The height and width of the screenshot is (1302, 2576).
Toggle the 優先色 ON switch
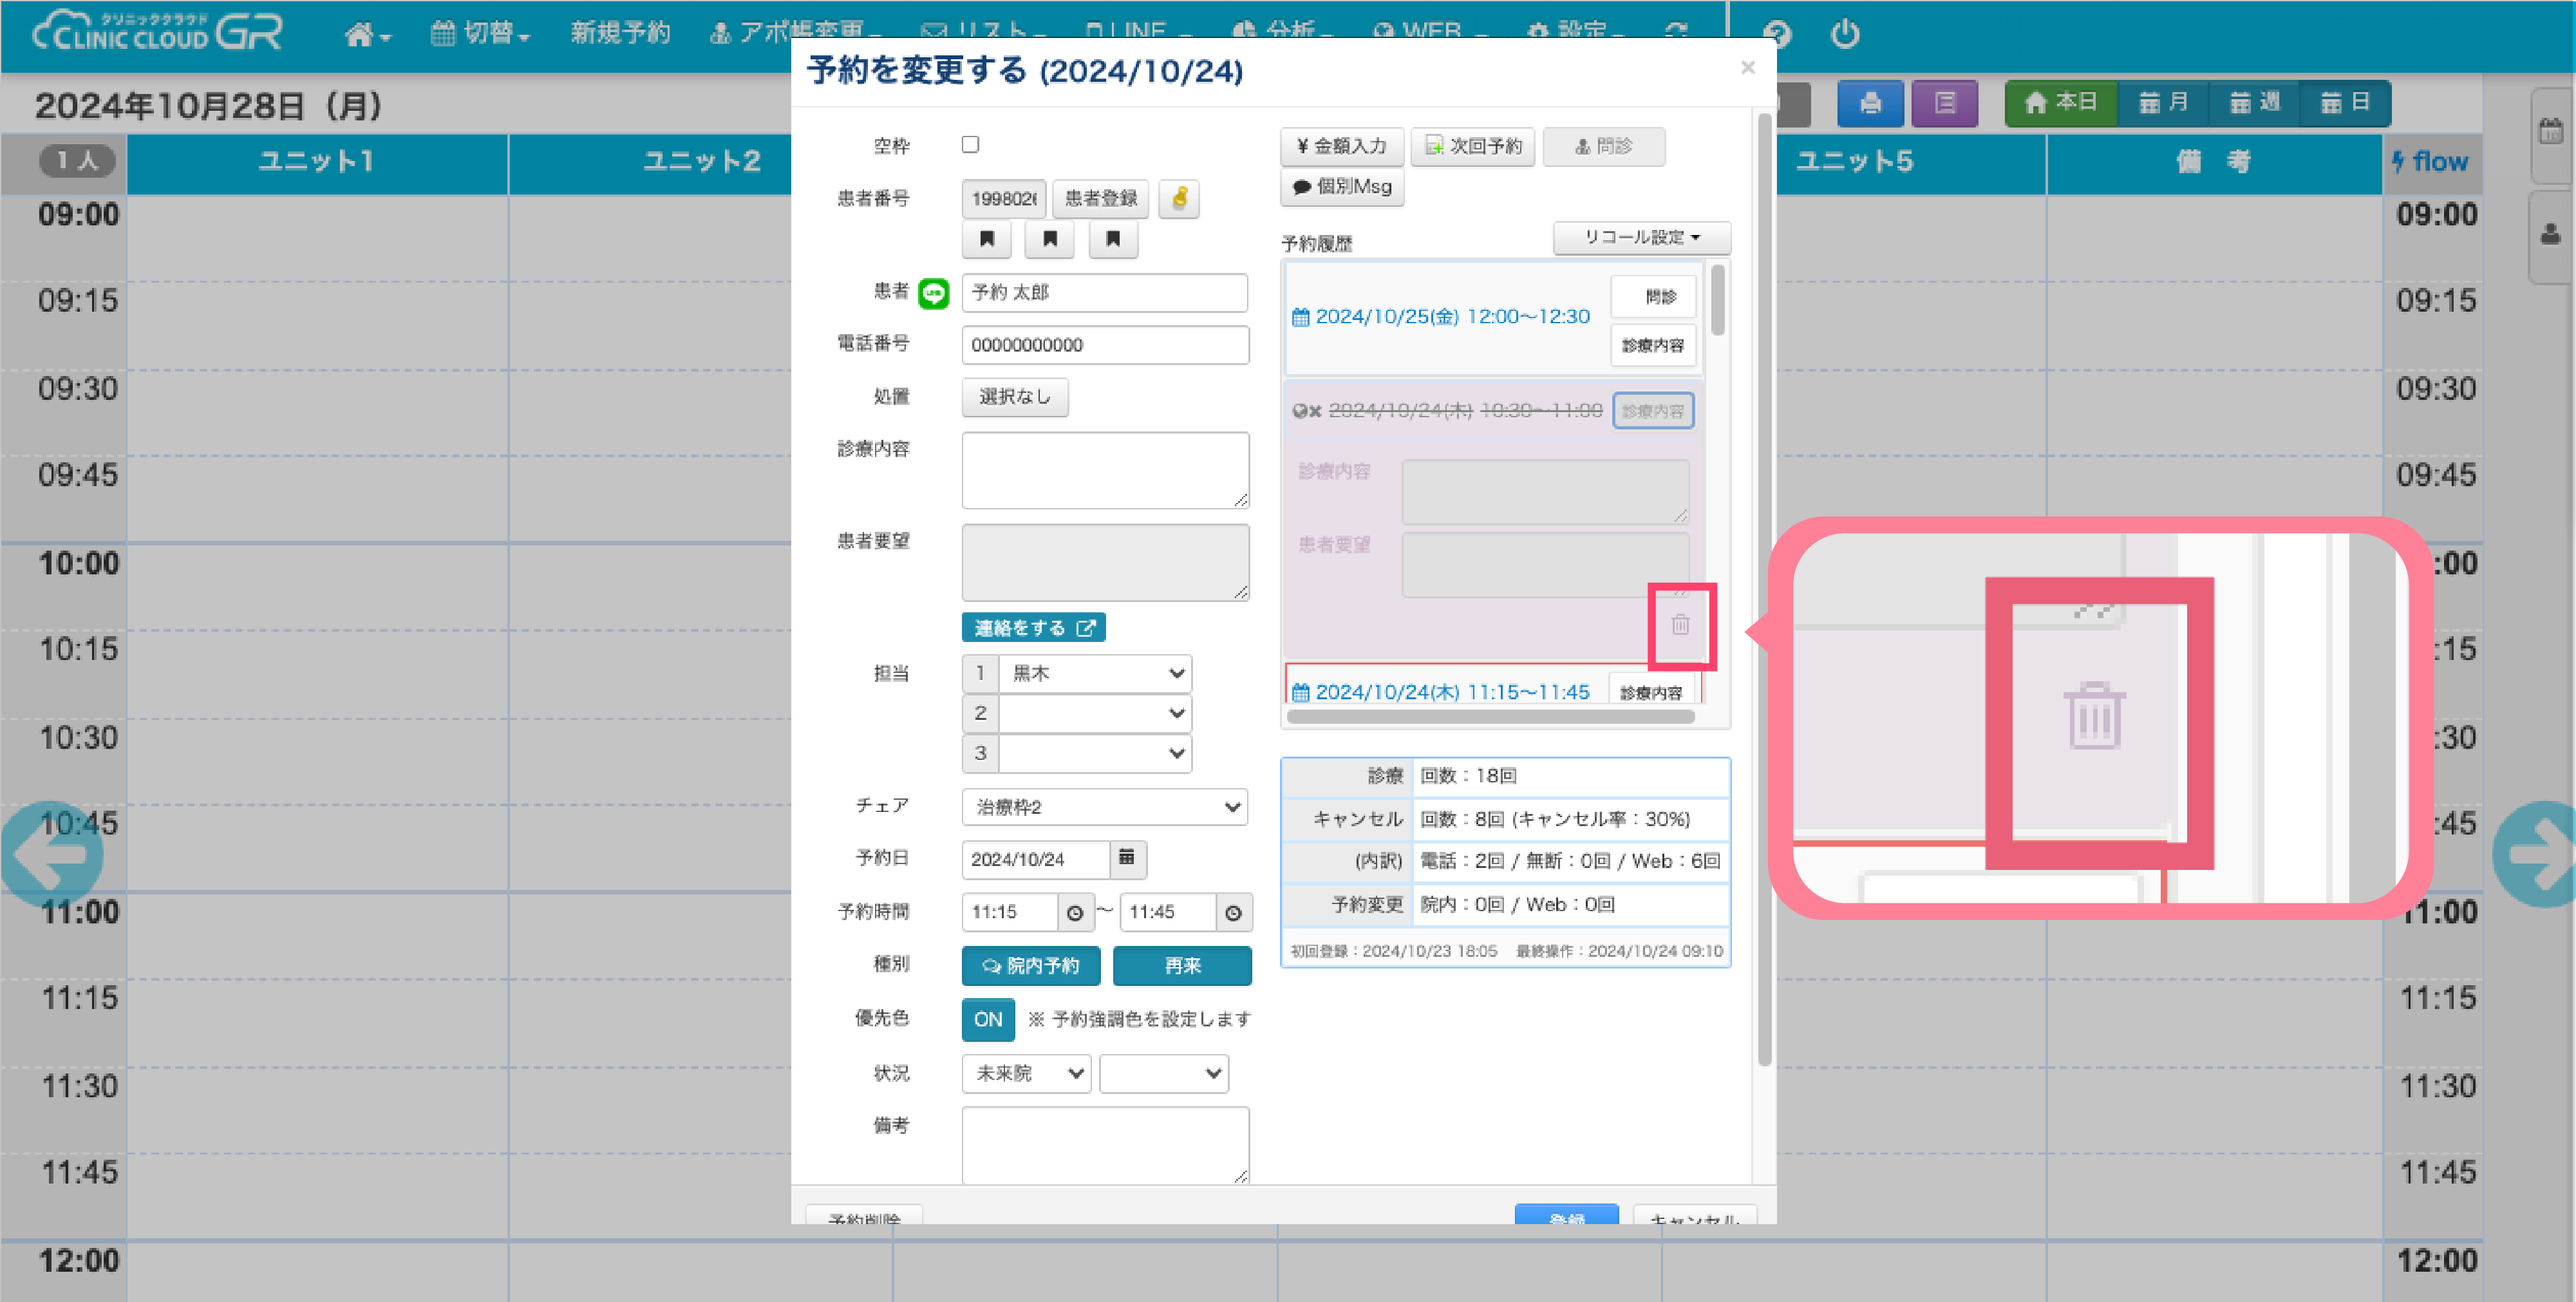(x=988, y=1019)
